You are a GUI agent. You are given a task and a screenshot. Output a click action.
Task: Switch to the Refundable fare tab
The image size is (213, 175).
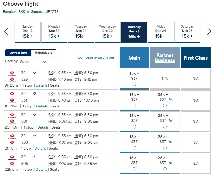click(x=44, y=53)
